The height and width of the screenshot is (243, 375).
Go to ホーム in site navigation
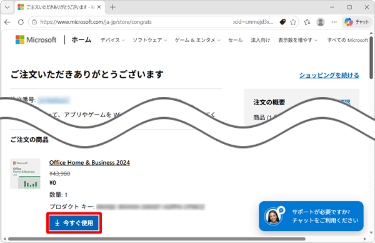[81, 40]
